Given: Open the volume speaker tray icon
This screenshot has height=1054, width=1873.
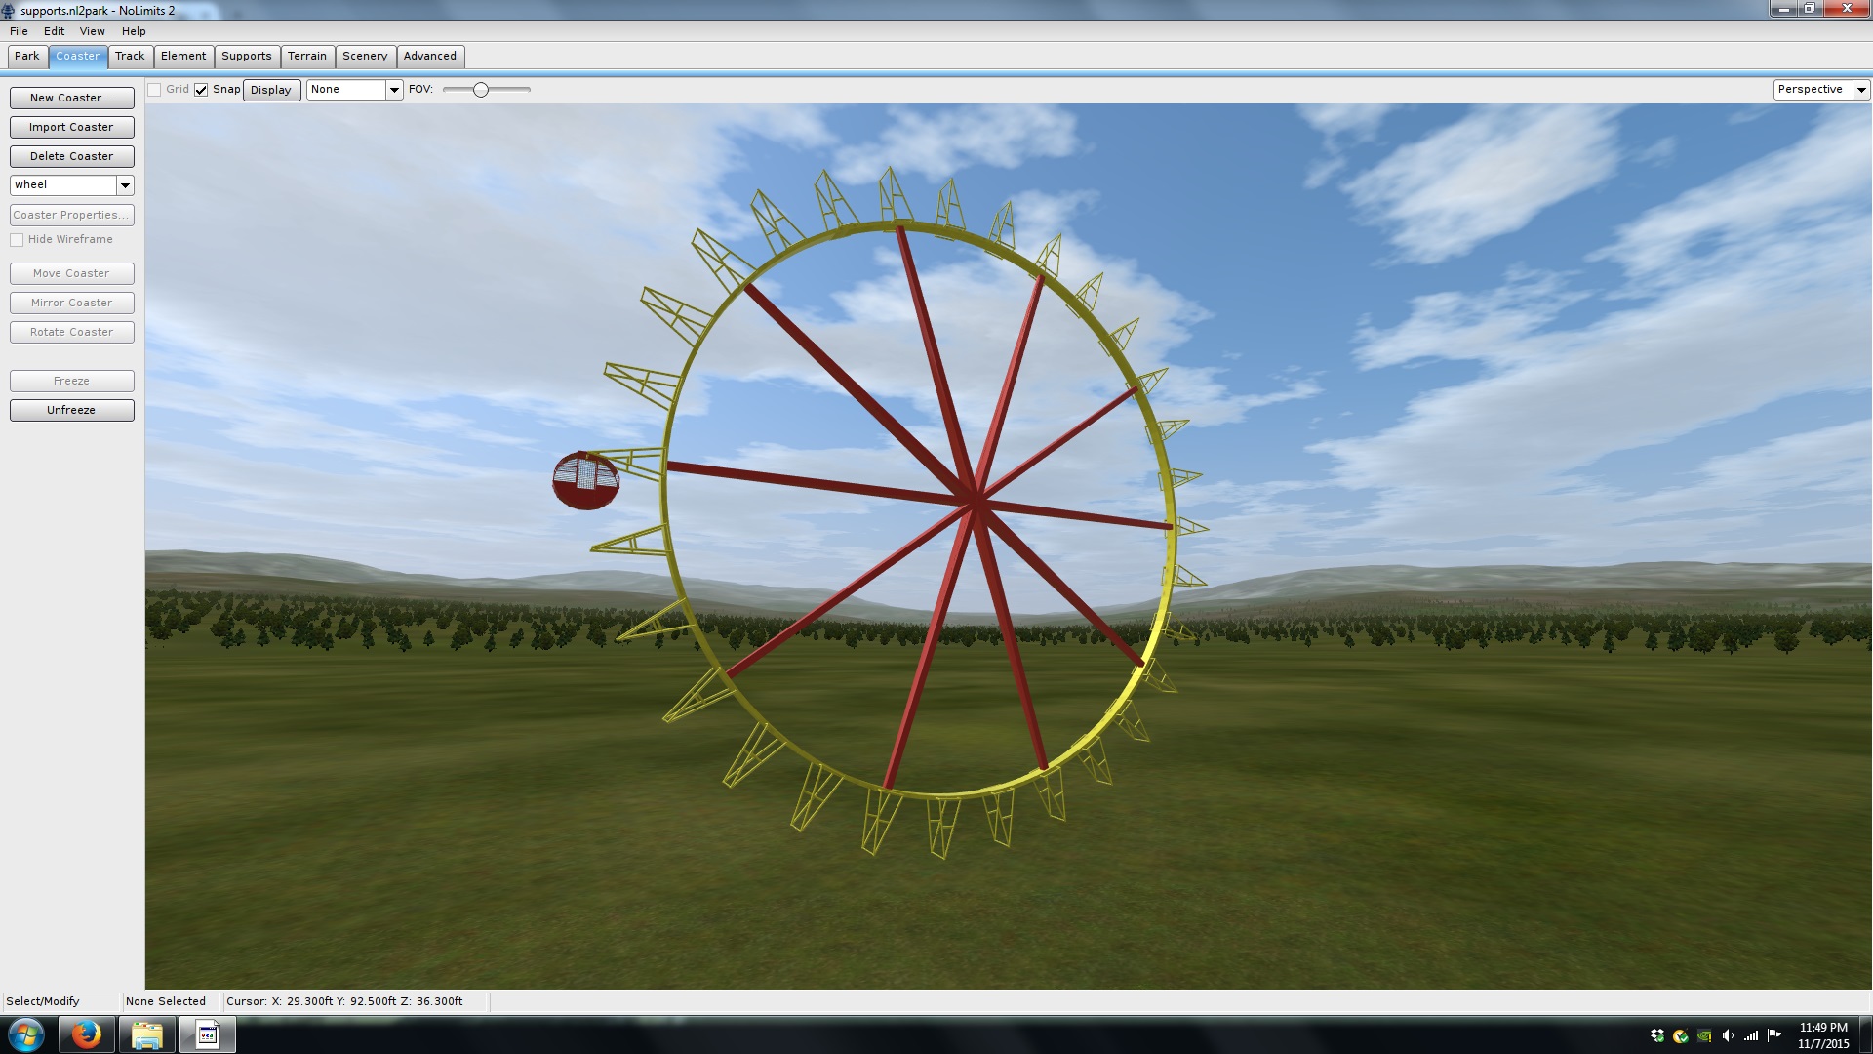Looking at the screenshot, I should (1728, 1035).
